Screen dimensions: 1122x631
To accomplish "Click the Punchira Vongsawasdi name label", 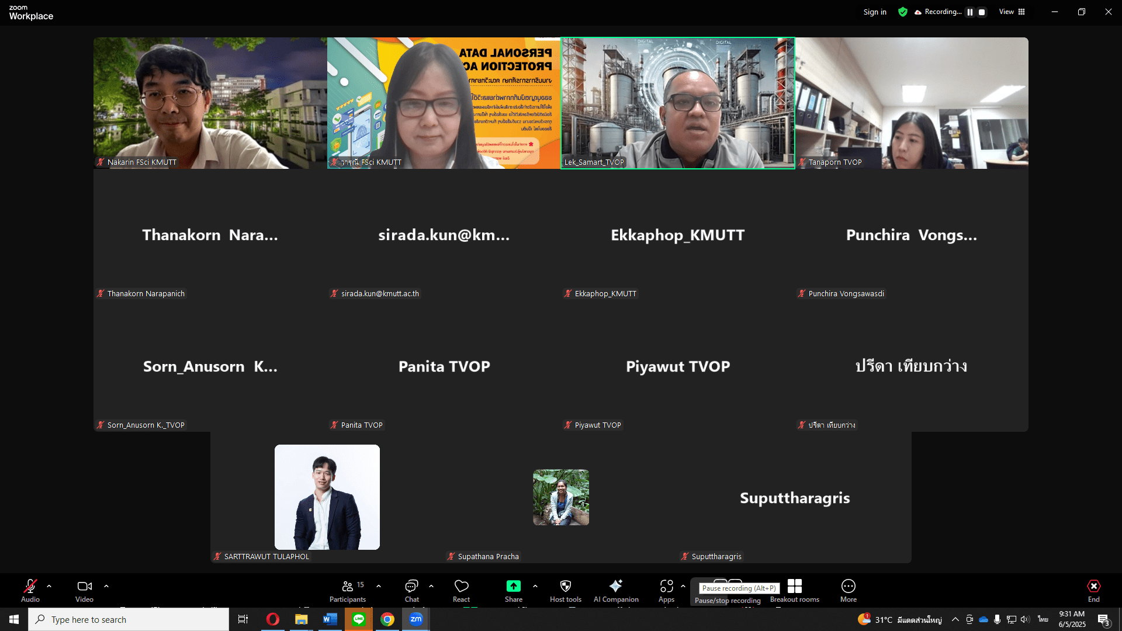I will pyautogui.click(x=846, y=294).
